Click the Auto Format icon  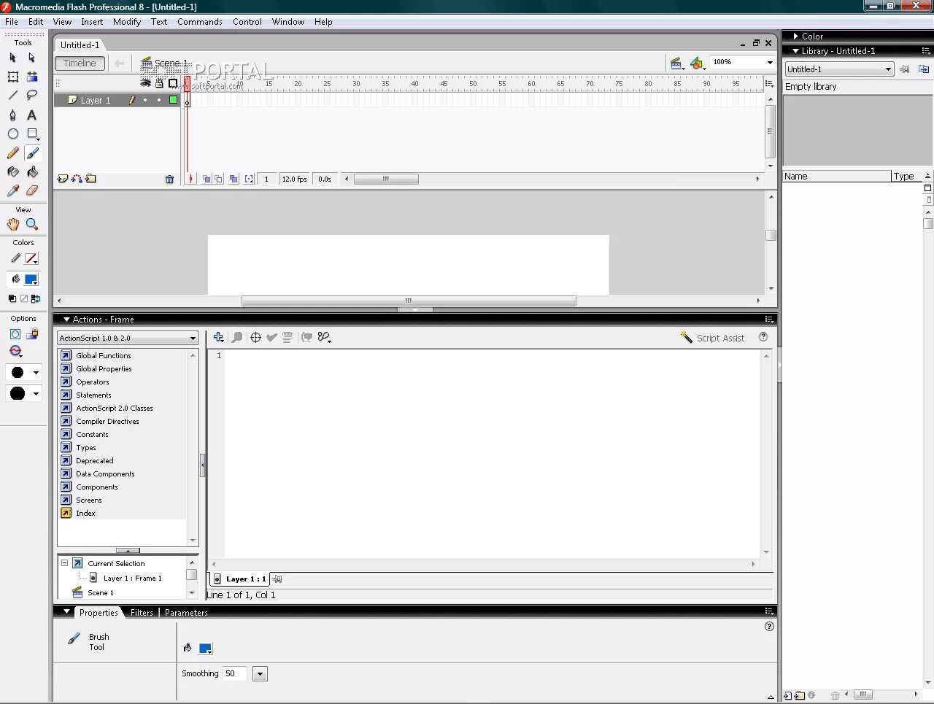(x=287, y=337)
